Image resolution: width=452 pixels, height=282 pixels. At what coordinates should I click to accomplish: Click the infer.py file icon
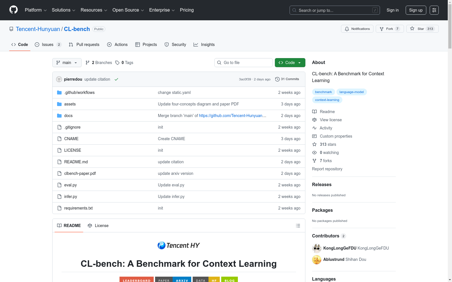coord(59,197)
